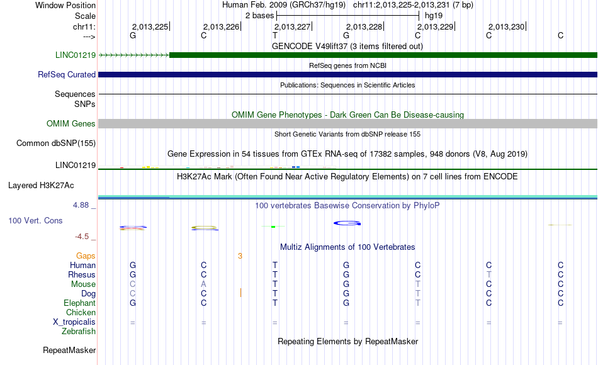Click OMIM Gene Phenotypes track title
Screen dimensions: 598x365
(347, 115)
